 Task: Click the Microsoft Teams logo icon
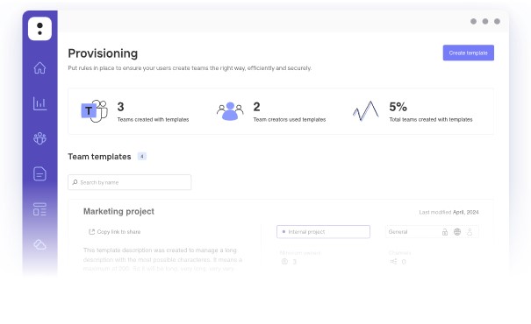point(95,111)
